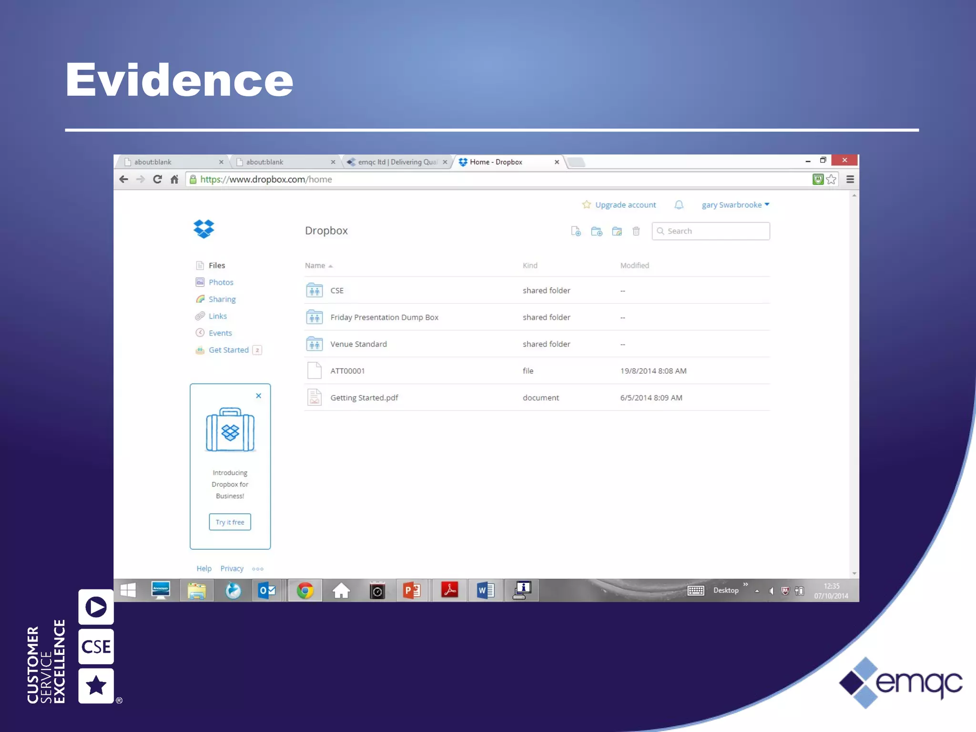Click the Help link
The height and width of the screenshot is (732, 976).
coord(204,569)
